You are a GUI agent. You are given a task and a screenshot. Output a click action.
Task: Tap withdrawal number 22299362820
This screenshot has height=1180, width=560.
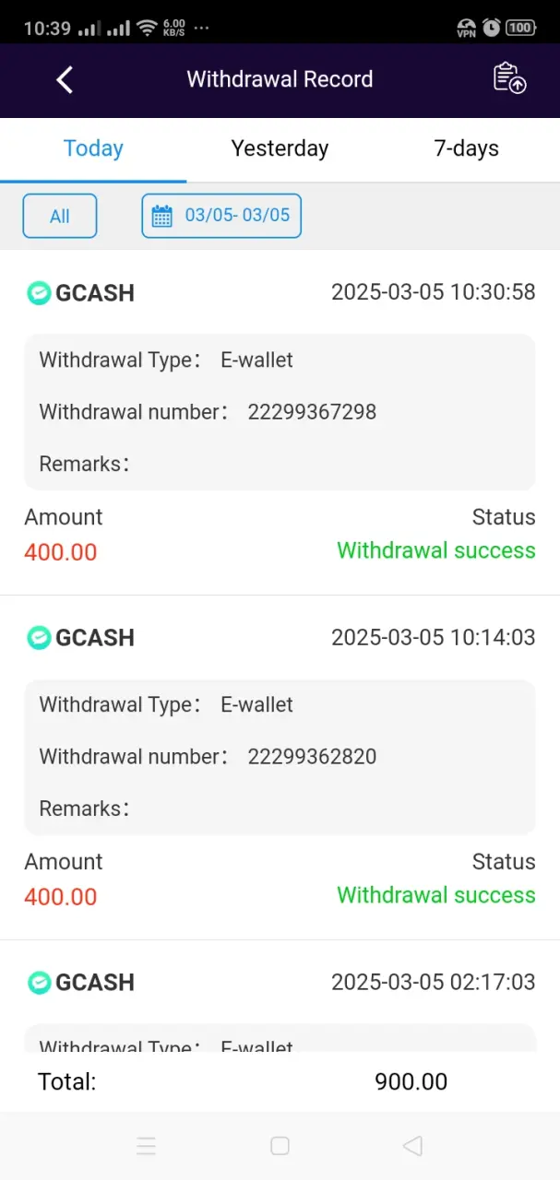click(x=312, y=757)
